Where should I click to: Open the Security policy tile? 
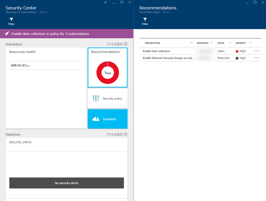(108, 98)
